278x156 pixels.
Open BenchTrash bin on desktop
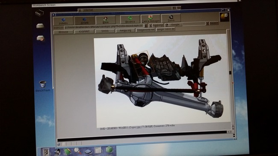point(43,86)
